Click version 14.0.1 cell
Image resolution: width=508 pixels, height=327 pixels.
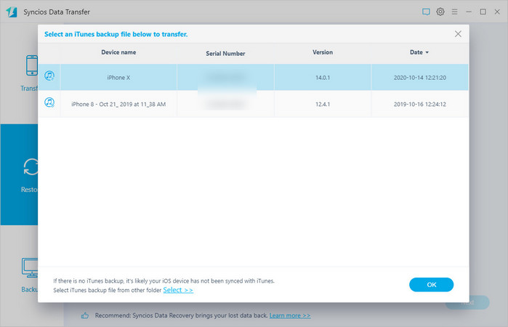pyautogui.click(x=323, y=78)
